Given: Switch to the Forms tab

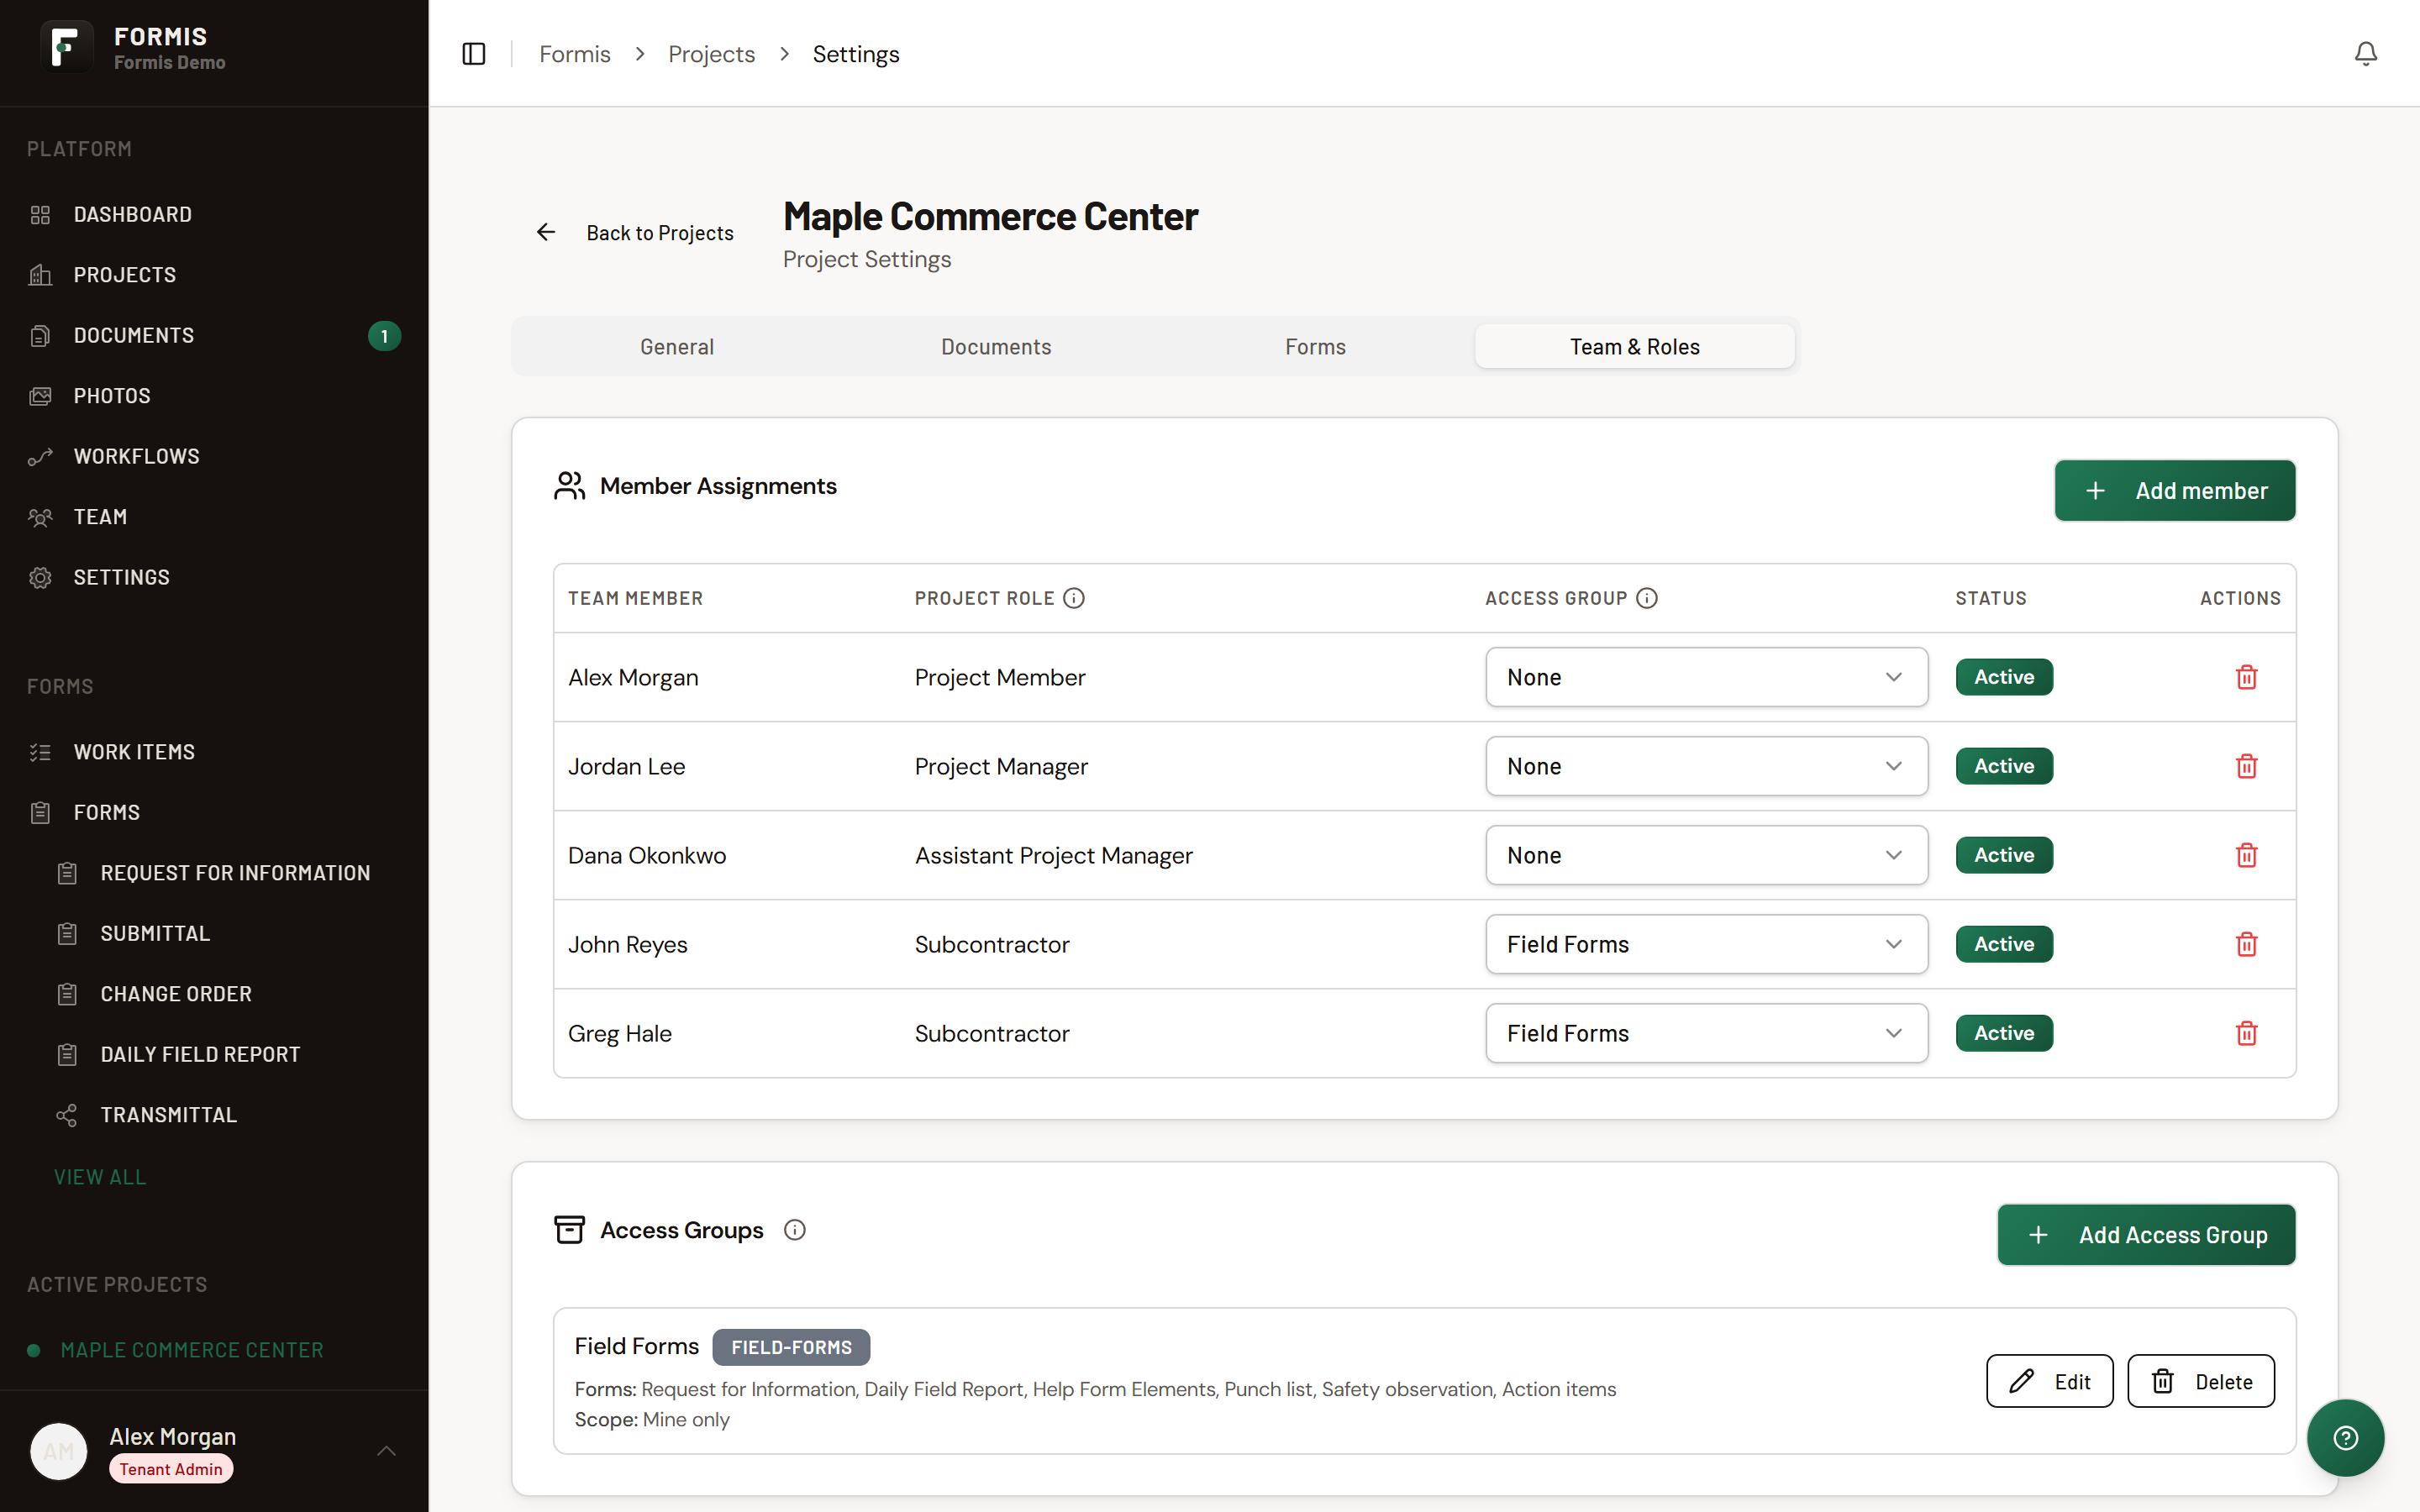Looking at the screenshot, I should (1315, 347).
